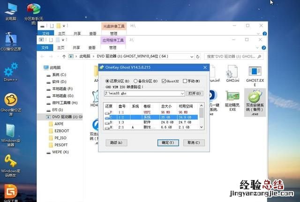Select GHO.ini file icon
The height and width of the screenshot is (202, 300).
point(232,73)
